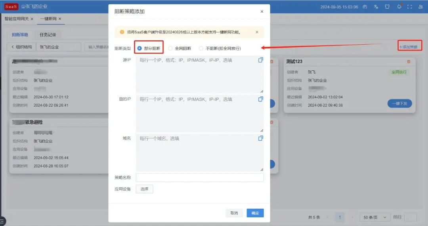The width and height of the screenshot is (428, 226).
Task: Click the 全网放行 tag on 测试123
Action: click(x=399, y=72)
